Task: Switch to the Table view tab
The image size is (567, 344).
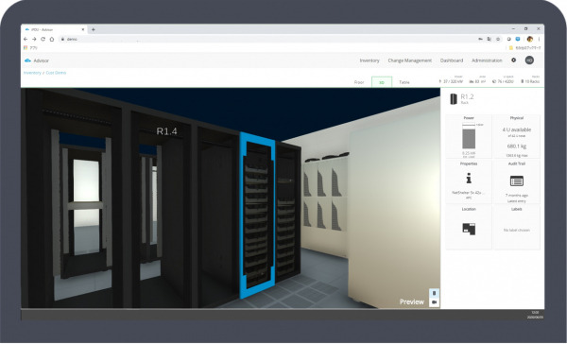Action: 404,82
